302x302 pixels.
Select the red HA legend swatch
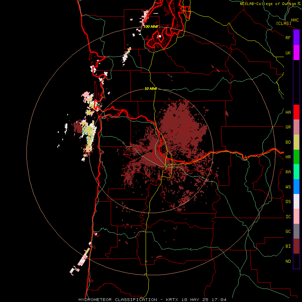(296, 112)
